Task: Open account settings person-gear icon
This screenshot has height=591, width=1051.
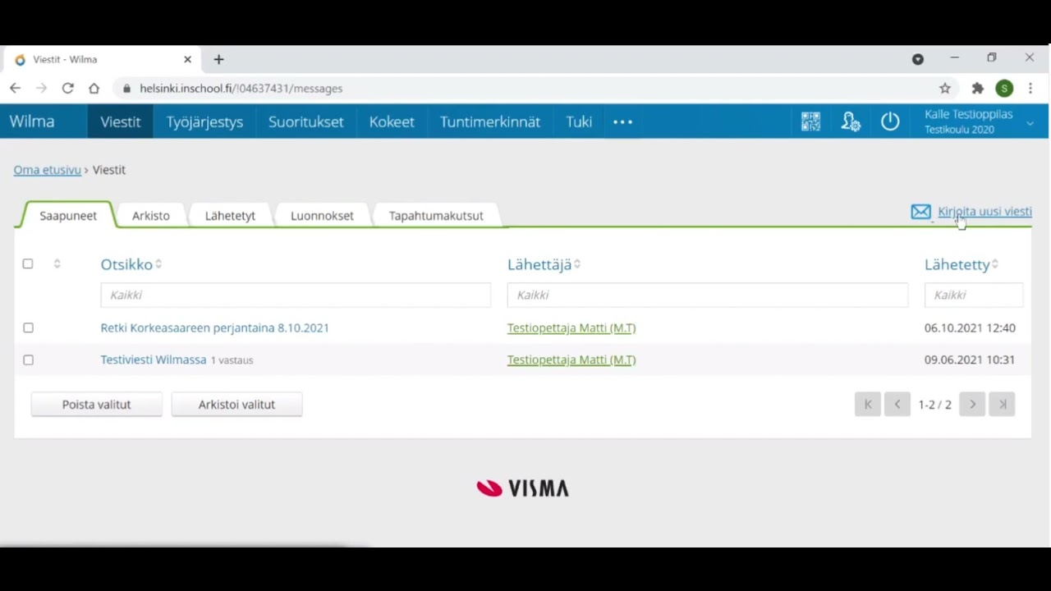Action: point(851,121)
